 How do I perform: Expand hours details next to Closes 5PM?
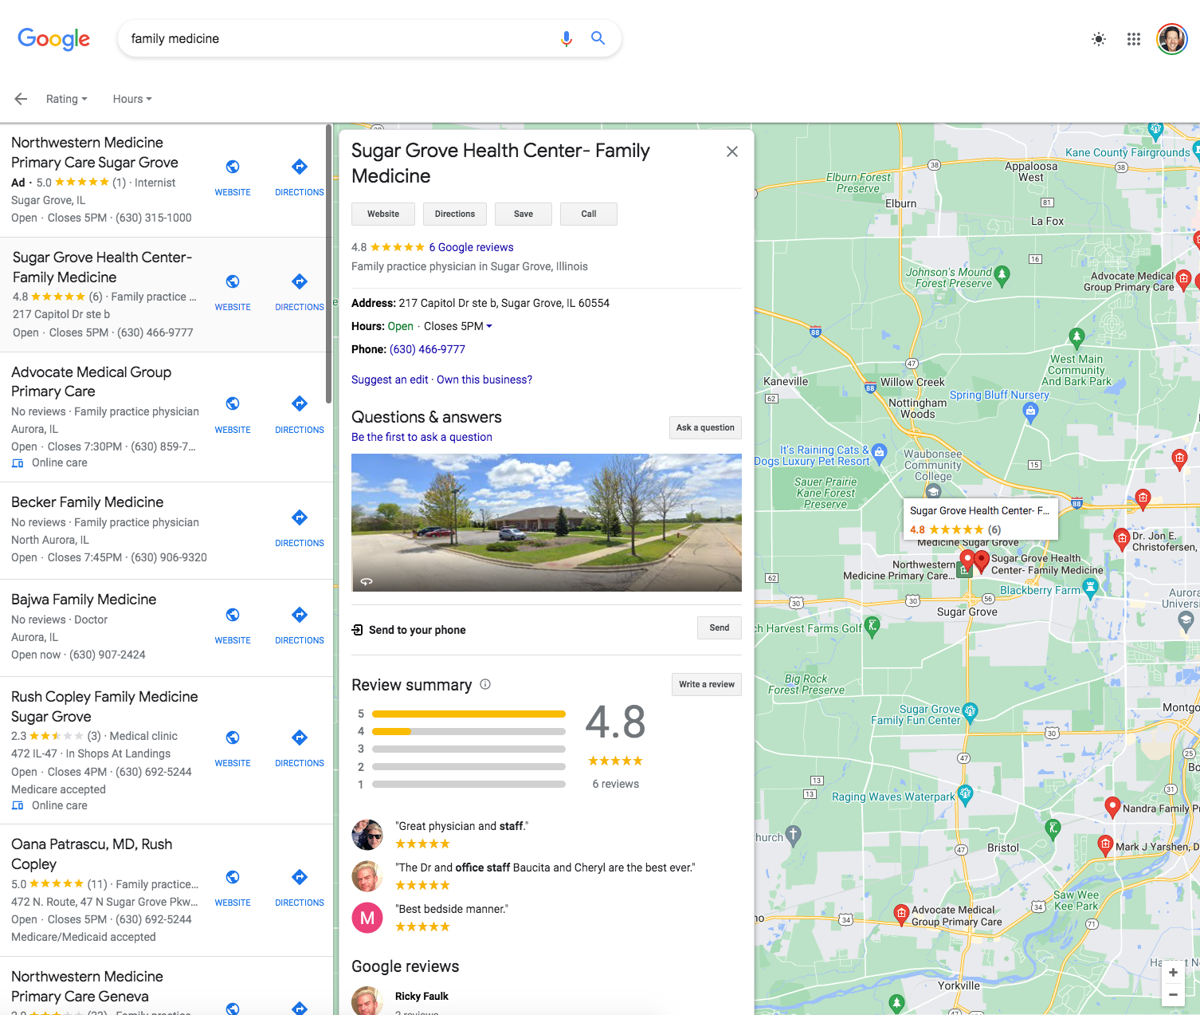click(x=489, y=326)
